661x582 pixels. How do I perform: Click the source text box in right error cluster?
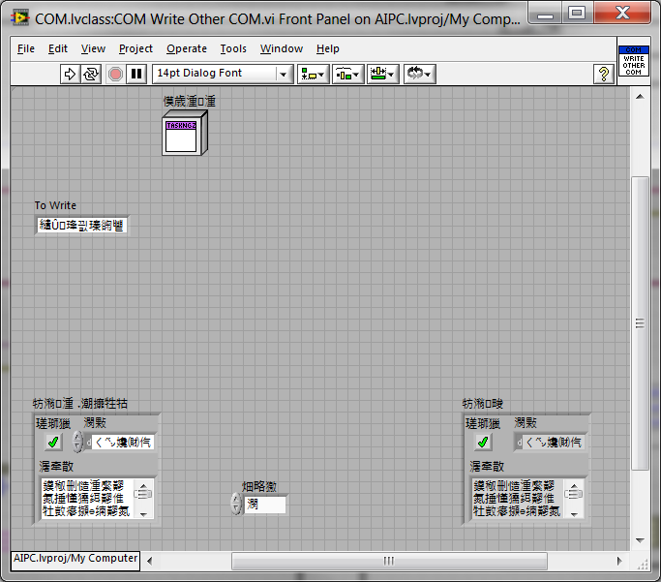click(x=517, y=499)
